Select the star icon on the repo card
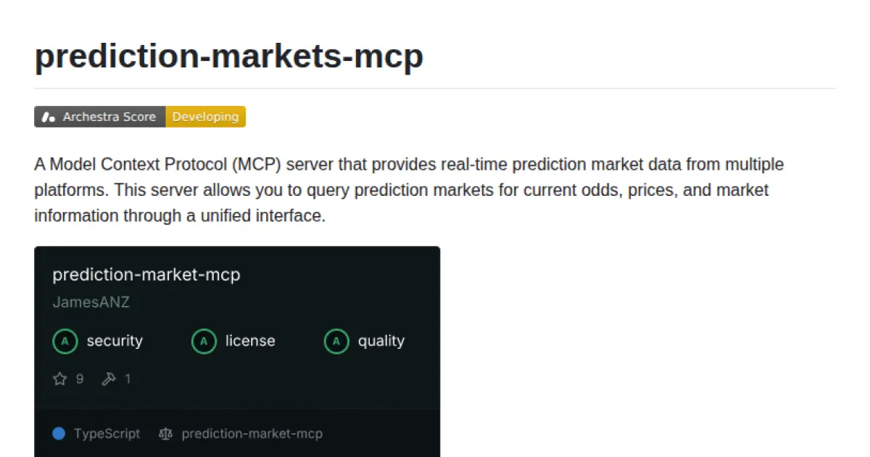This screenshot has height=457, width=870. [x=59, y=379]
